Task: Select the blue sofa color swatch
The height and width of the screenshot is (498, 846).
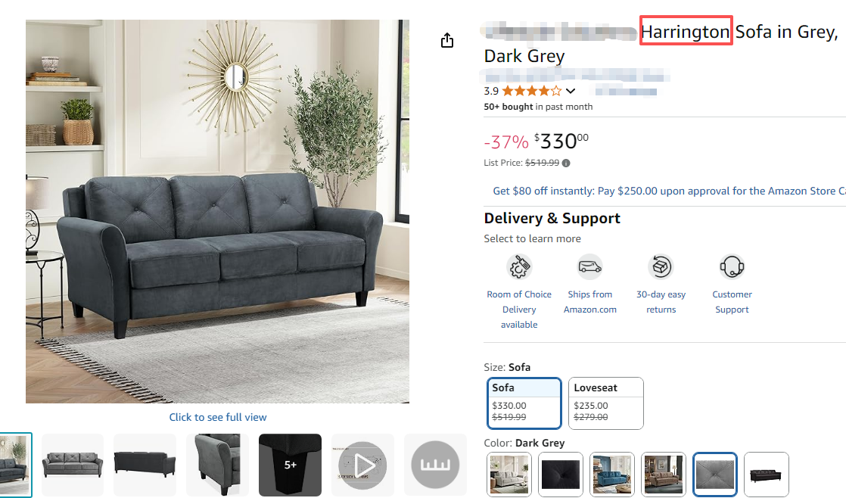Action: coord(612,475)
